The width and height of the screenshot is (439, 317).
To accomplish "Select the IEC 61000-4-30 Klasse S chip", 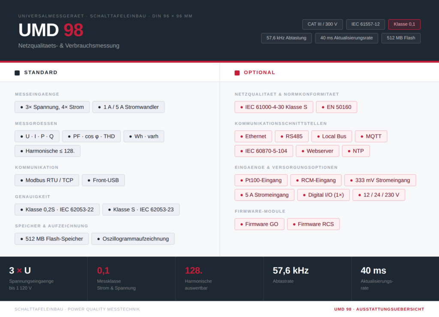I will [274, 107].
